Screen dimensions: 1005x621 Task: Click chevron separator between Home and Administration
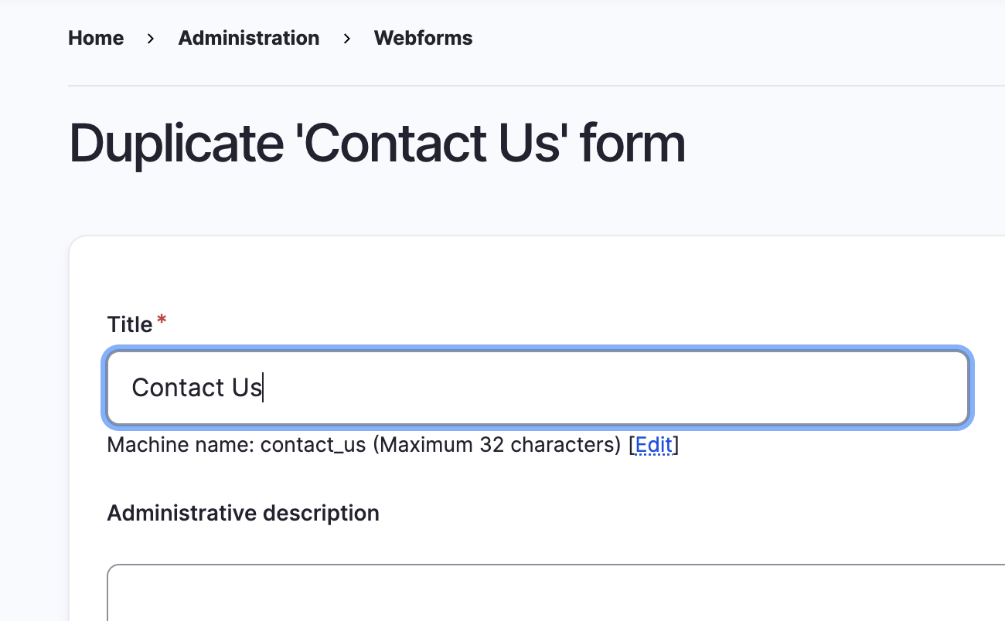point(151,38)
